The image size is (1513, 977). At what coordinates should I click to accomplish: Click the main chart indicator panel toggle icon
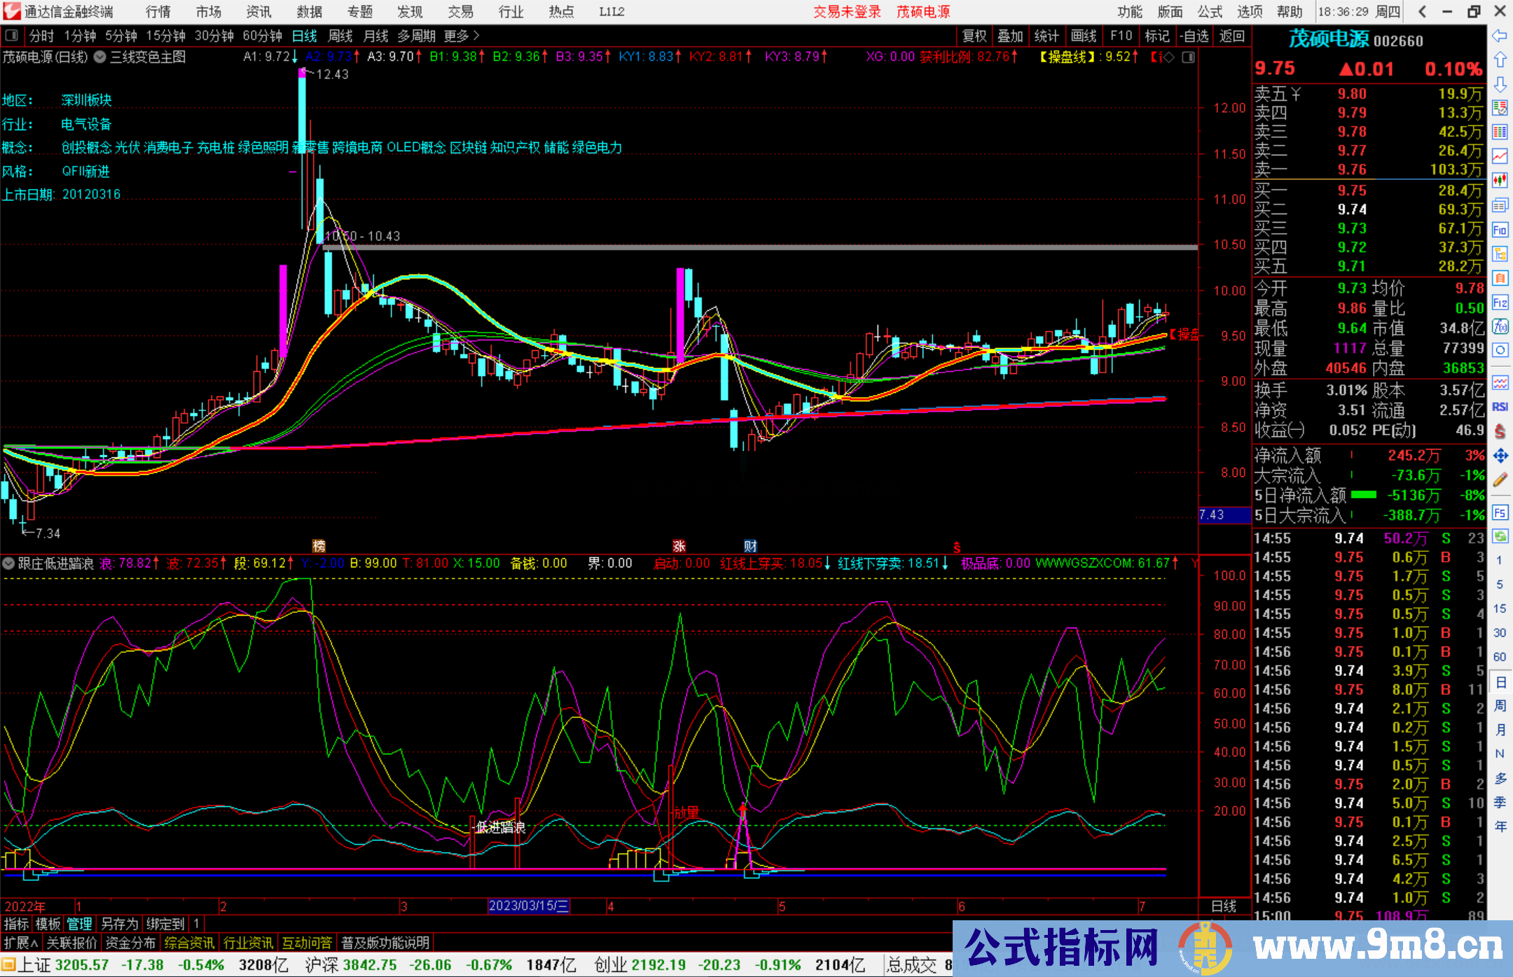[x=1188, y=57]
